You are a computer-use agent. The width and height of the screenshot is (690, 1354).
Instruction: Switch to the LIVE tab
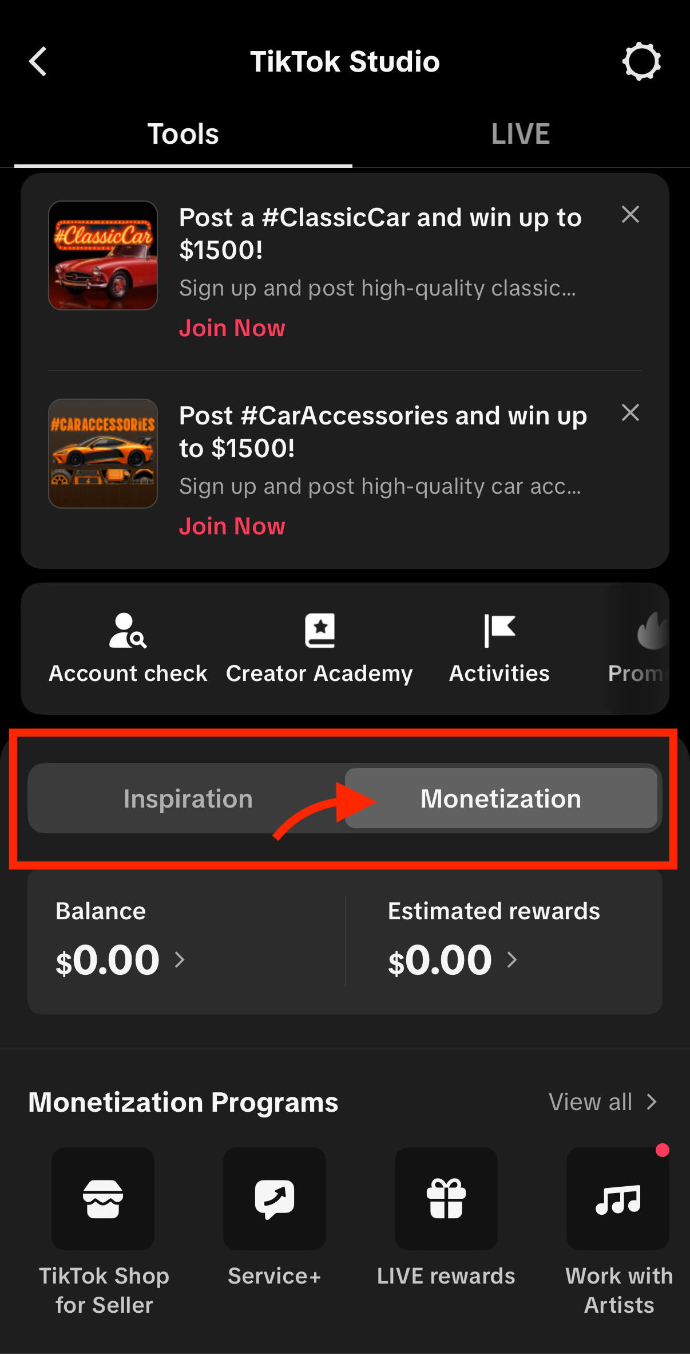[520, 134]
